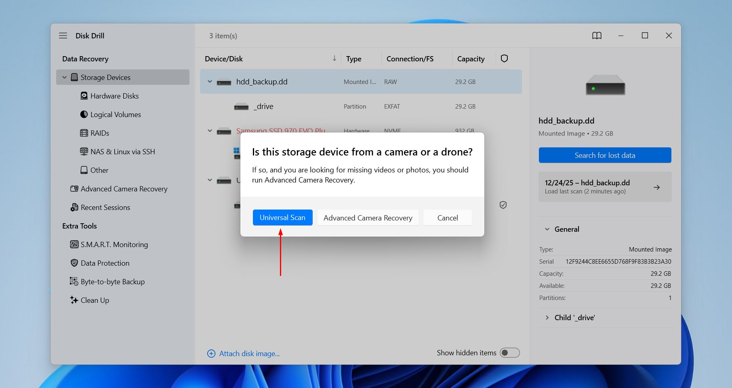Open S.M.A.R.T. Monitoring tool
Viewport: 732px width, 388px height.
click(x=114, y=245)
